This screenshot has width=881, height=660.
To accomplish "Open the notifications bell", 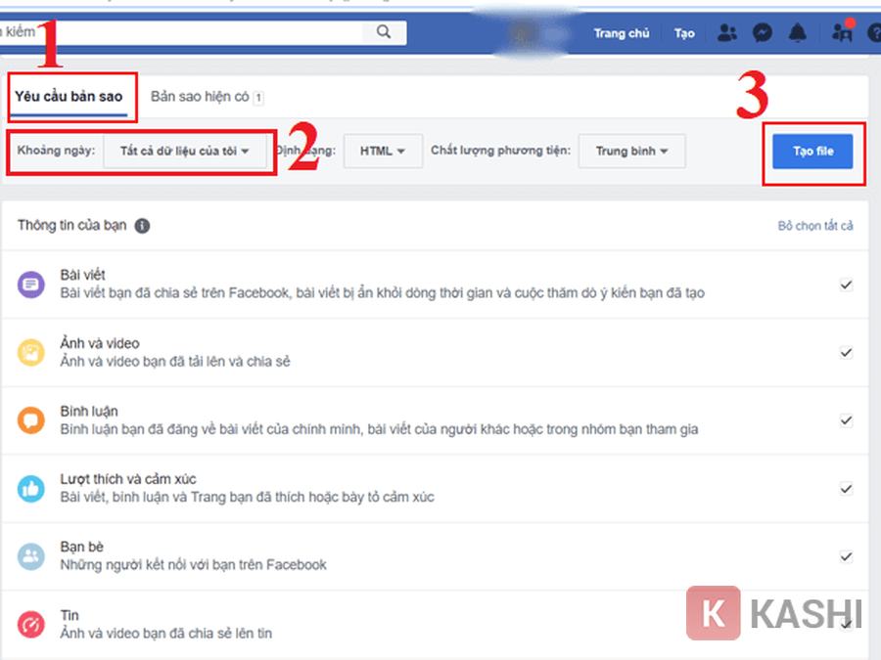I will [798, 32].
